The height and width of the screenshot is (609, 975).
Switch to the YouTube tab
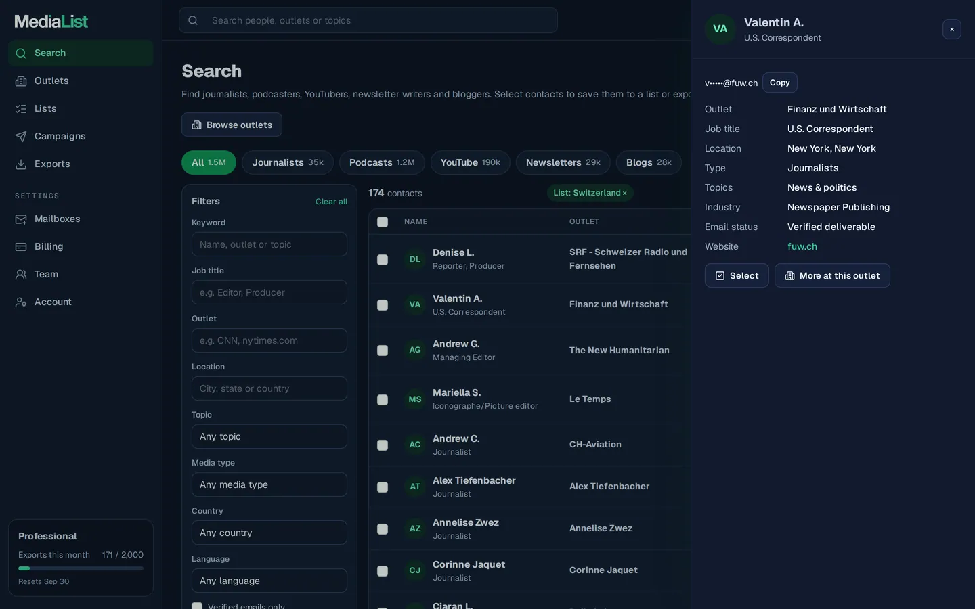point(471,162)
